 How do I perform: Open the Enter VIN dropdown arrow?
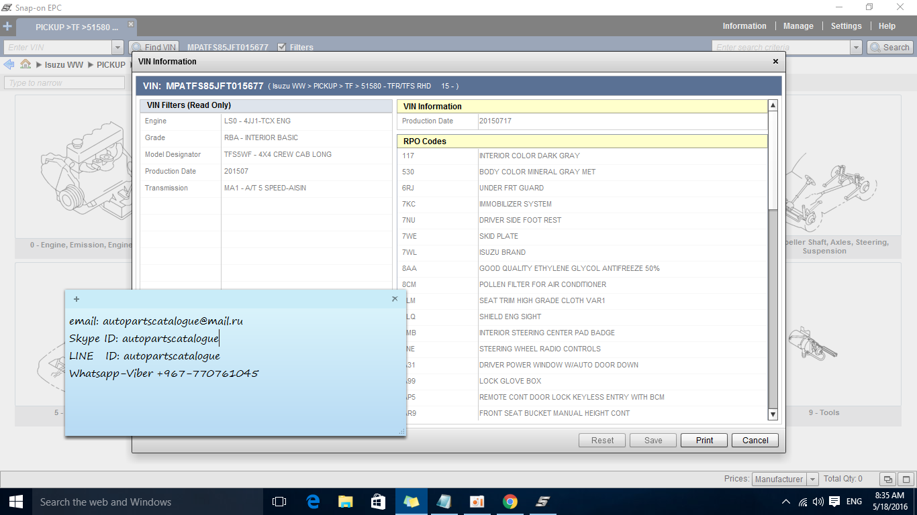tap(117, 47)
